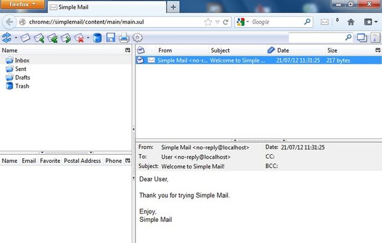The image size is (382, 243).
Task: Click the get mail refresh arrows icon
Action: (7, 38)
